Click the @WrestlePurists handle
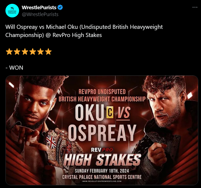 pos(40,14)
